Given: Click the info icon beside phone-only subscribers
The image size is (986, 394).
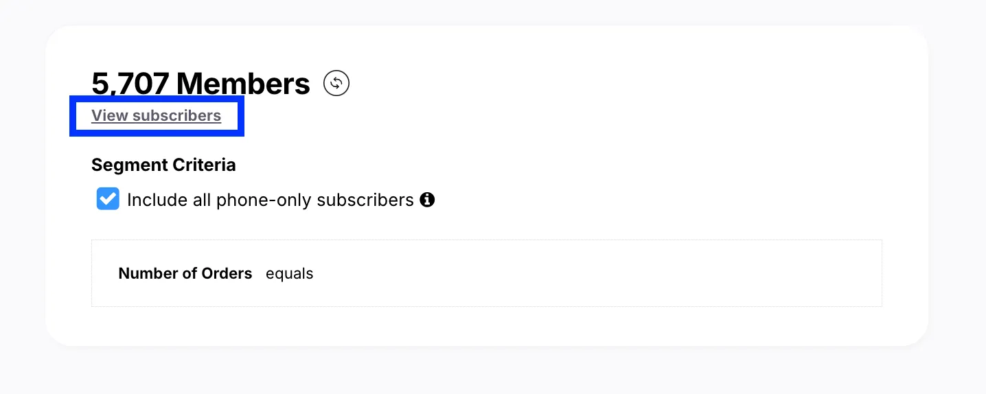Looking at the screenshot, I should (x=427, y=200).
